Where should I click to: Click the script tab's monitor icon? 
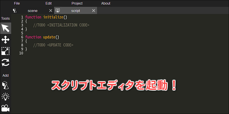coord(58,10)
